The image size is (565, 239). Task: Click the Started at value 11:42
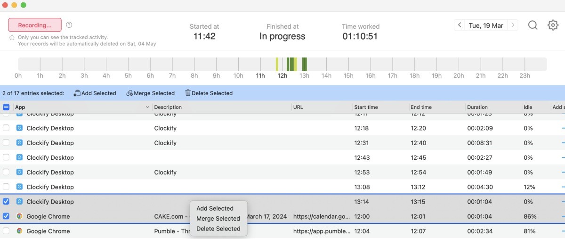pos(204,36)
